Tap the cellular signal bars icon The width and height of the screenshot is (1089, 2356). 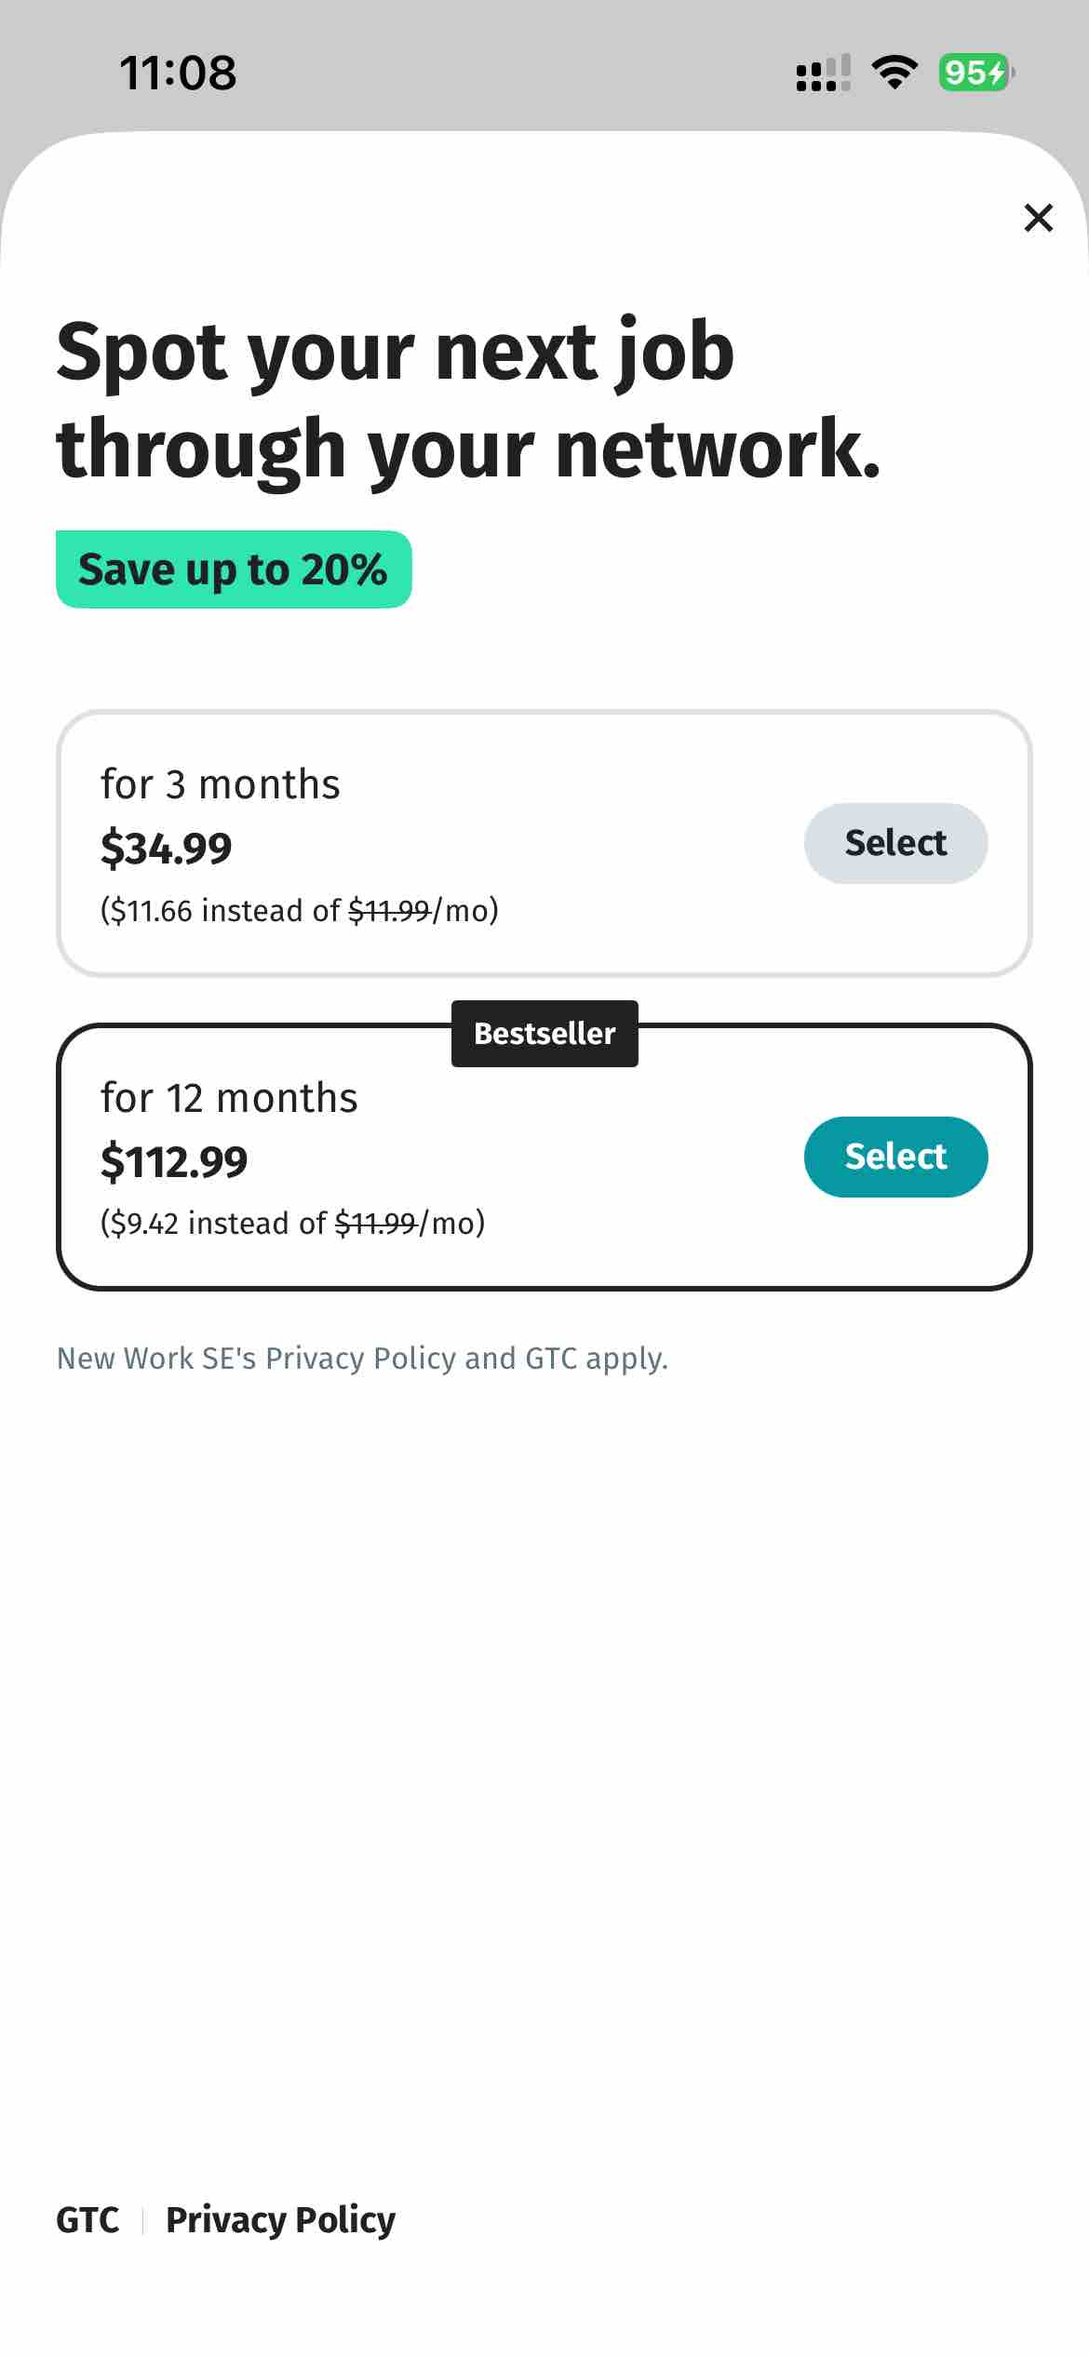coord(823,74)
